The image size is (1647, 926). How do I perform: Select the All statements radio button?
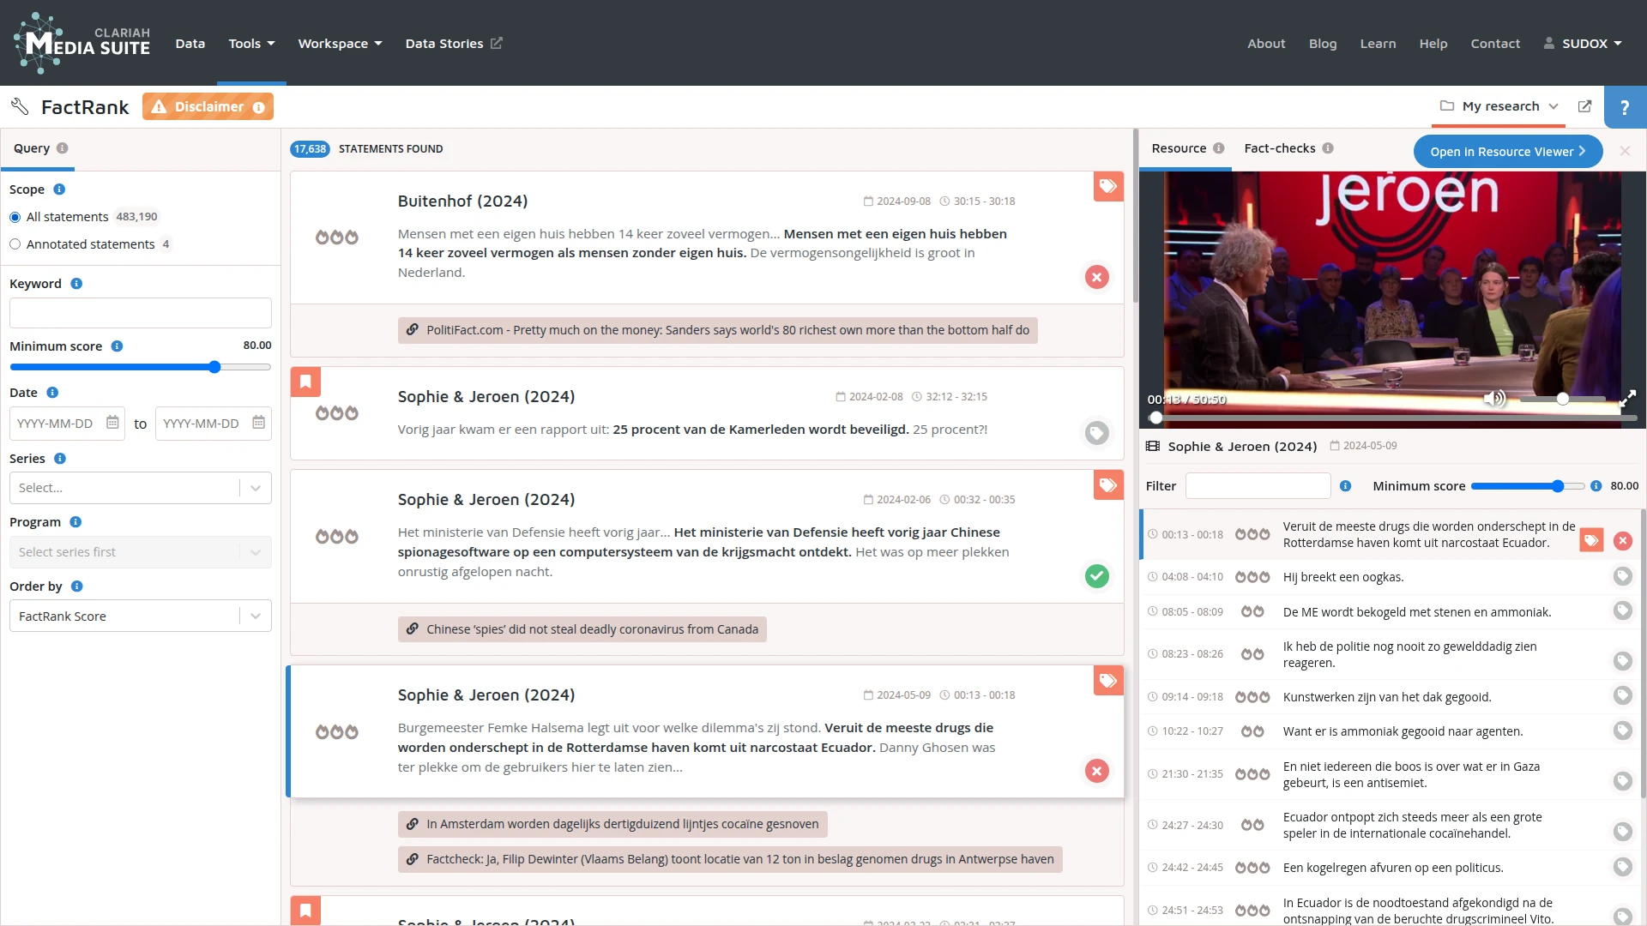(x=15, y=217)
